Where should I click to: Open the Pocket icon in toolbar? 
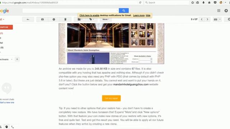pos(215,3)
